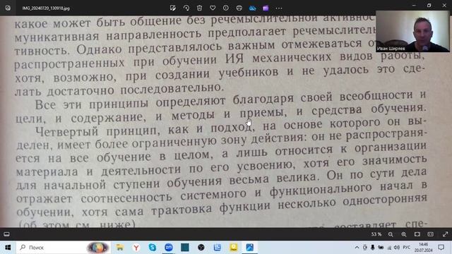Screen dimensions: 452x254
Task: Click the search highlights image in search box
Action: [98, 248]
